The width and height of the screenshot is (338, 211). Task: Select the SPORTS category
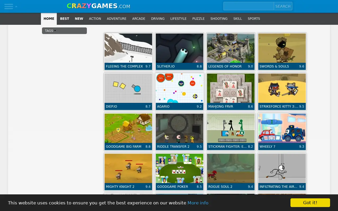tap(254, 19)
